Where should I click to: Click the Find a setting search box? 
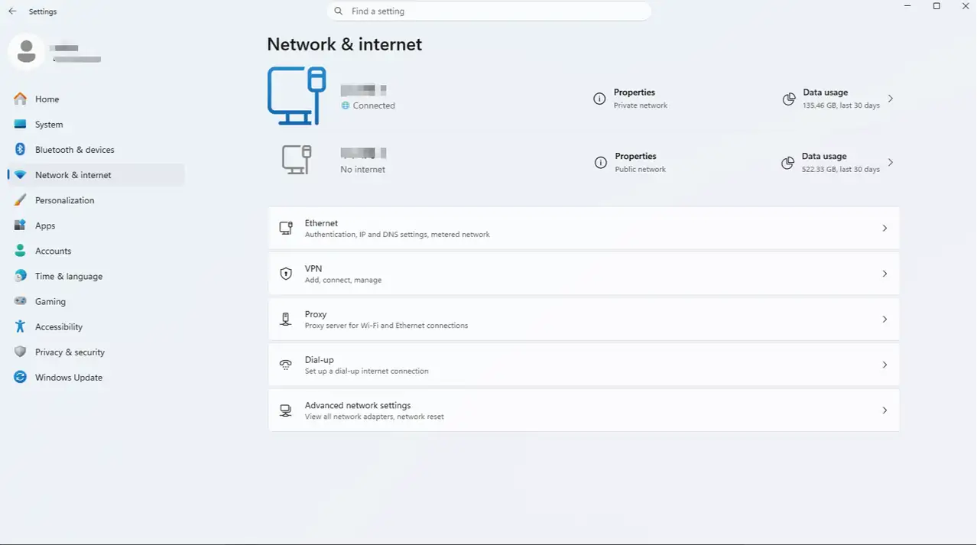coord(489,11)
